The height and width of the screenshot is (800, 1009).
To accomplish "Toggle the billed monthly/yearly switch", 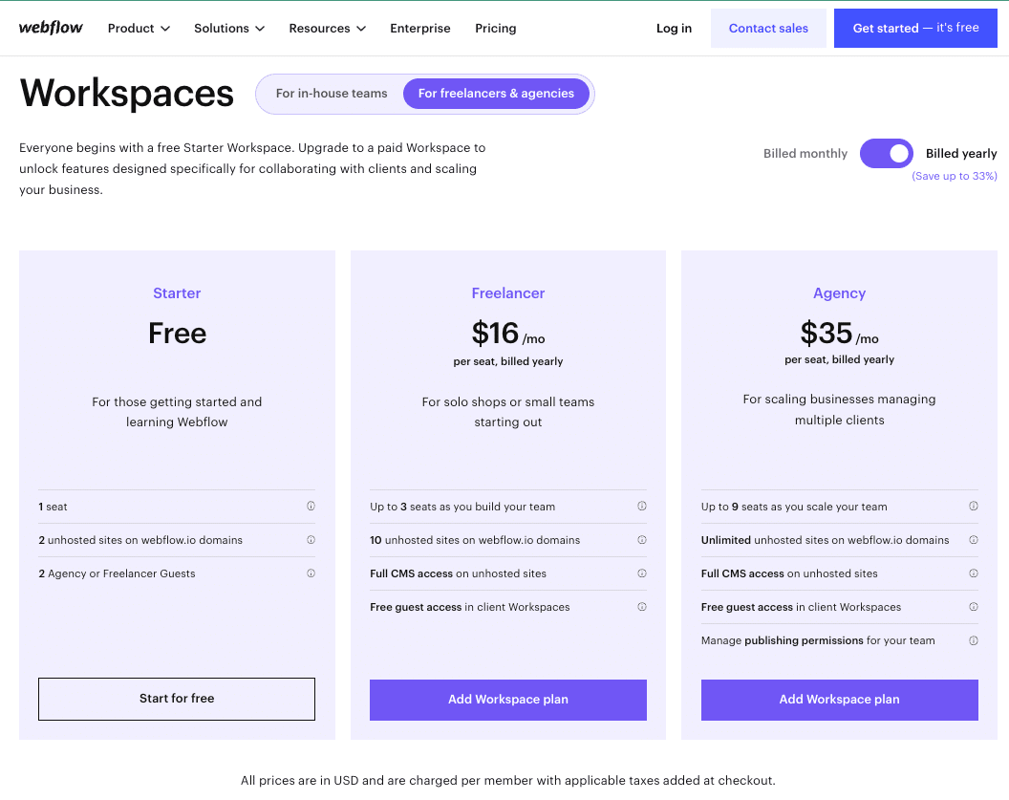I will [x=886, y=153].
